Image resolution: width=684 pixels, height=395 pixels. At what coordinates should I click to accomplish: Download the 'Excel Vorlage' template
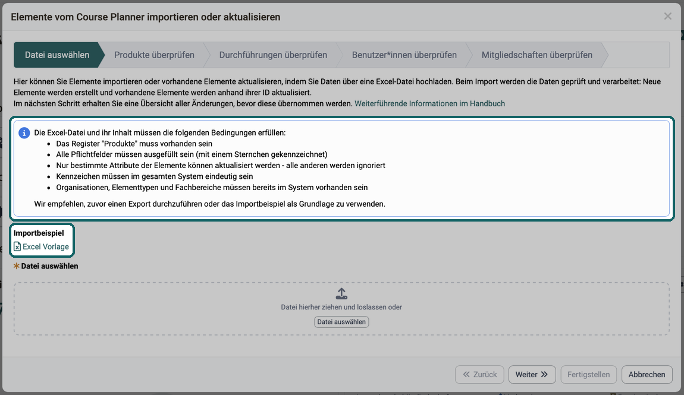pyautogui.click(x=45, y=247)
